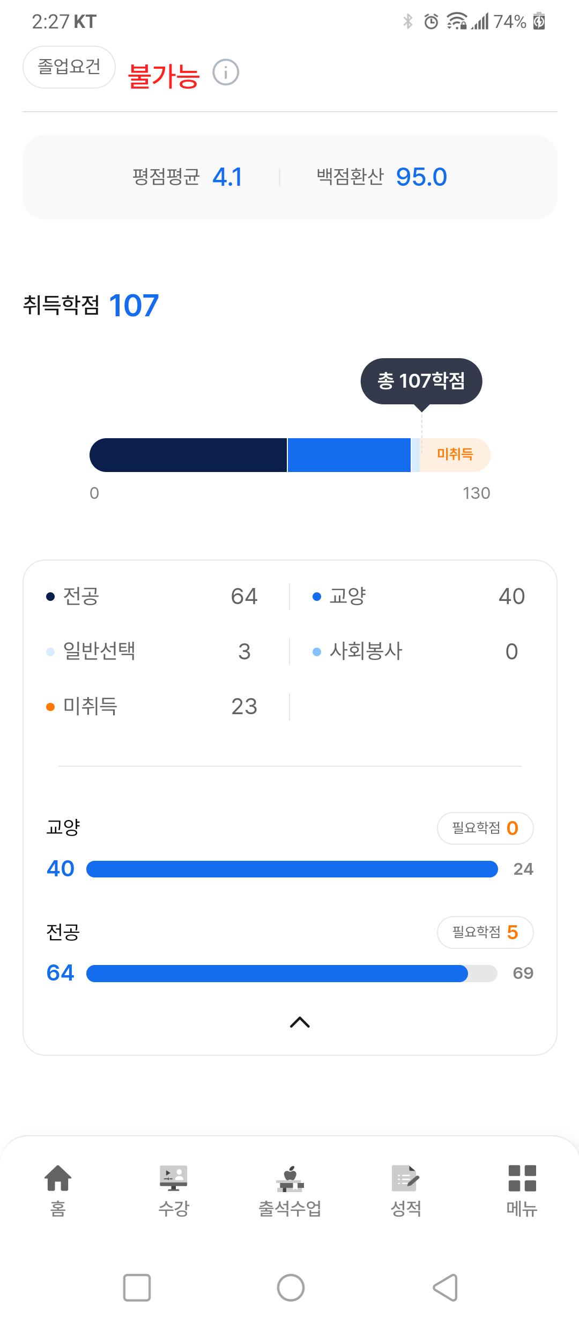579x1321 pixels.
Task: Tap the 전공 필요학점 5 badge
Action: click(x=485, y=932)
